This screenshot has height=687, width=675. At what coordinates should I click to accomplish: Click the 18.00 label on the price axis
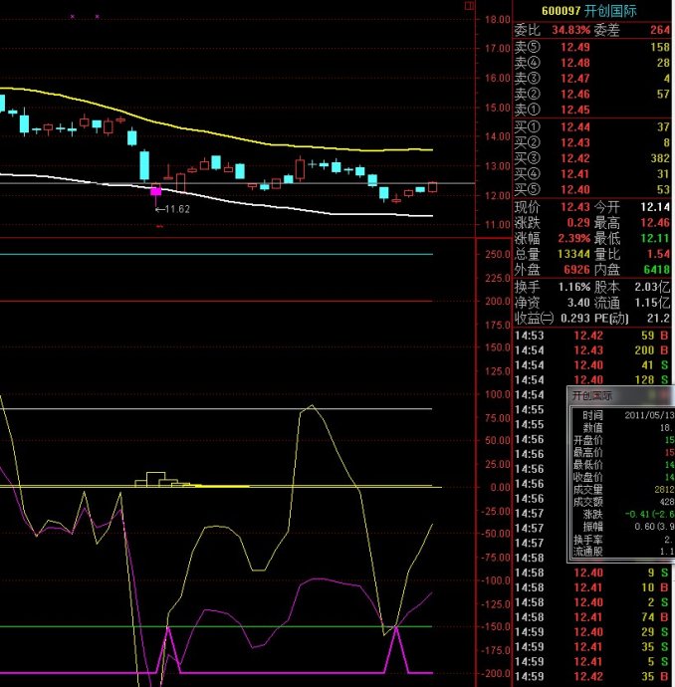coord(495,19)
